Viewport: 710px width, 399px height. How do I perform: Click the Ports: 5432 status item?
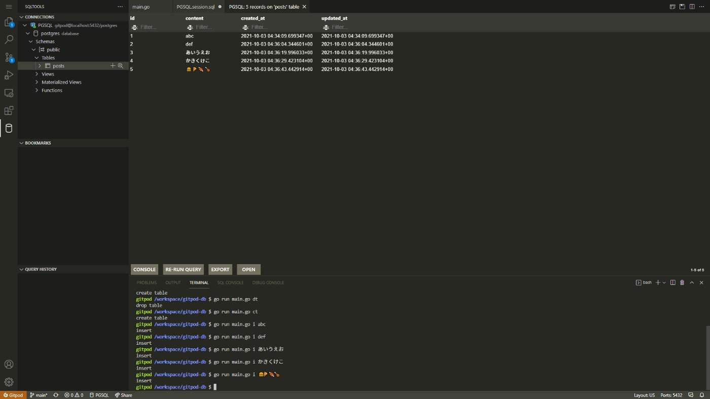(x=671, y=395)
